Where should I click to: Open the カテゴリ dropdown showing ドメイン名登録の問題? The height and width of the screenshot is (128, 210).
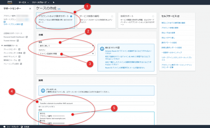point(67,54)
